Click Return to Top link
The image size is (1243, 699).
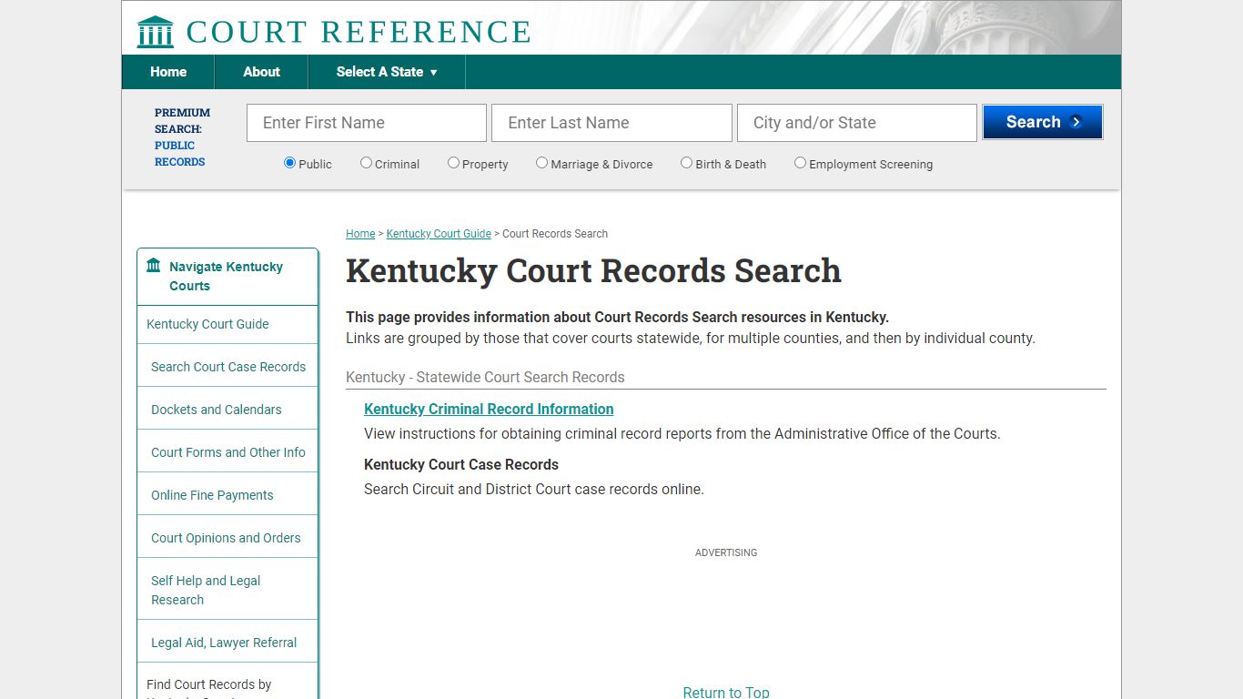(x=726, y=692)
